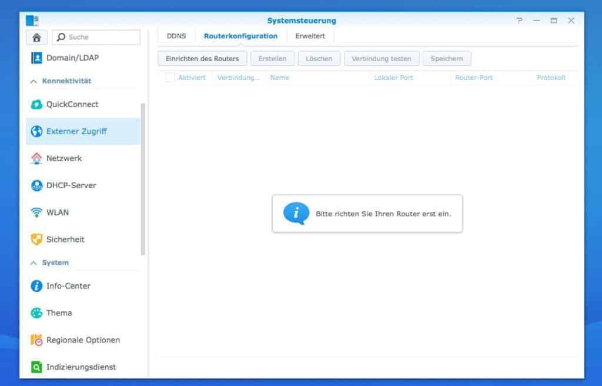Click the search magnifier icon
The width and height of the screenshot is (602, 386).
pyautogui.click(x=61, y=37)
